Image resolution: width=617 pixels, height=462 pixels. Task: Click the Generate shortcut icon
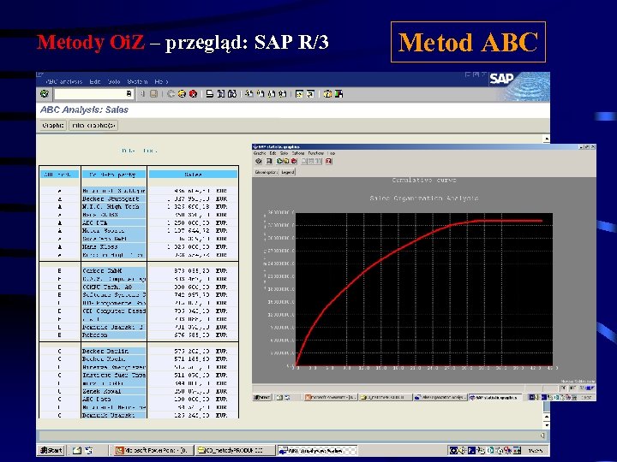tap(310, 94)
